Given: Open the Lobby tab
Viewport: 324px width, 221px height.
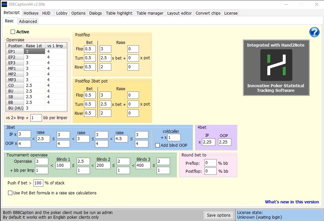Looking at the screenshot, I should click(62, 13).
